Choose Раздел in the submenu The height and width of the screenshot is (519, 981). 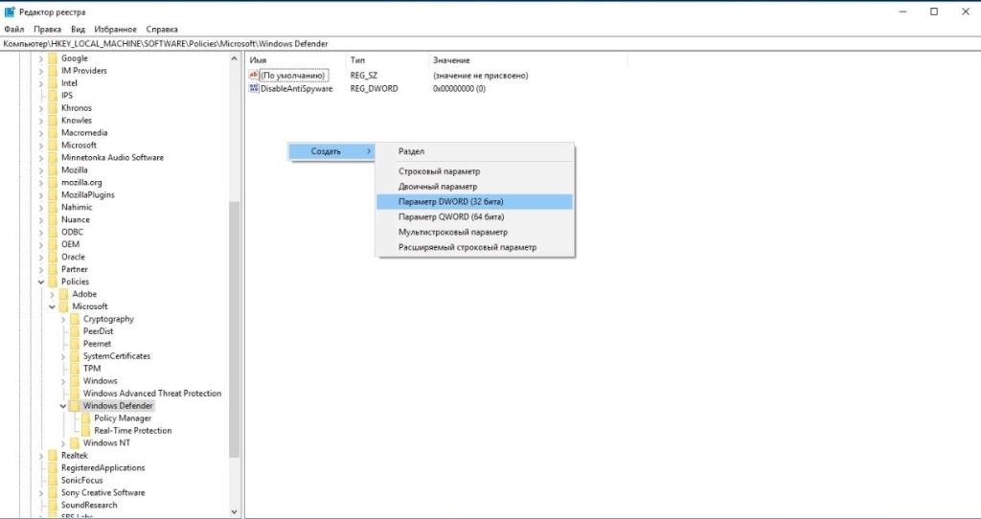[x=474, y=151]
